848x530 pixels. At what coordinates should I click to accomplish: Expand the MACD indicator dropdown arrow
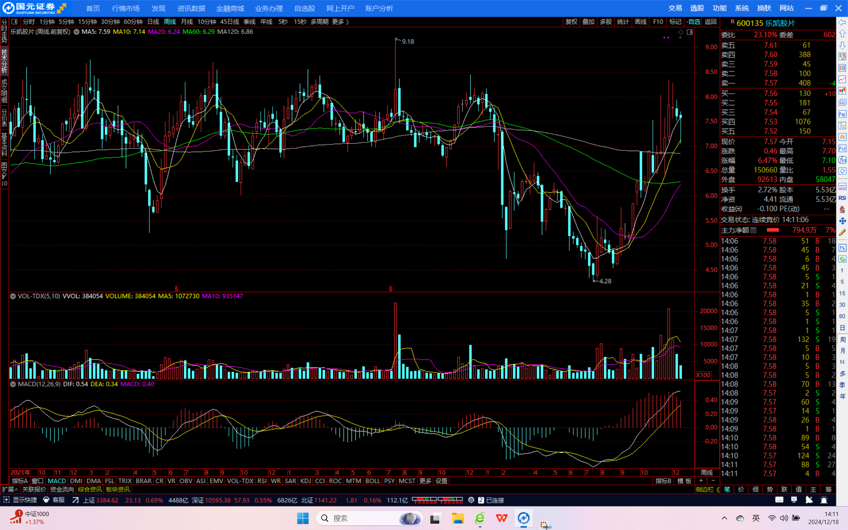tap(13, 384)
